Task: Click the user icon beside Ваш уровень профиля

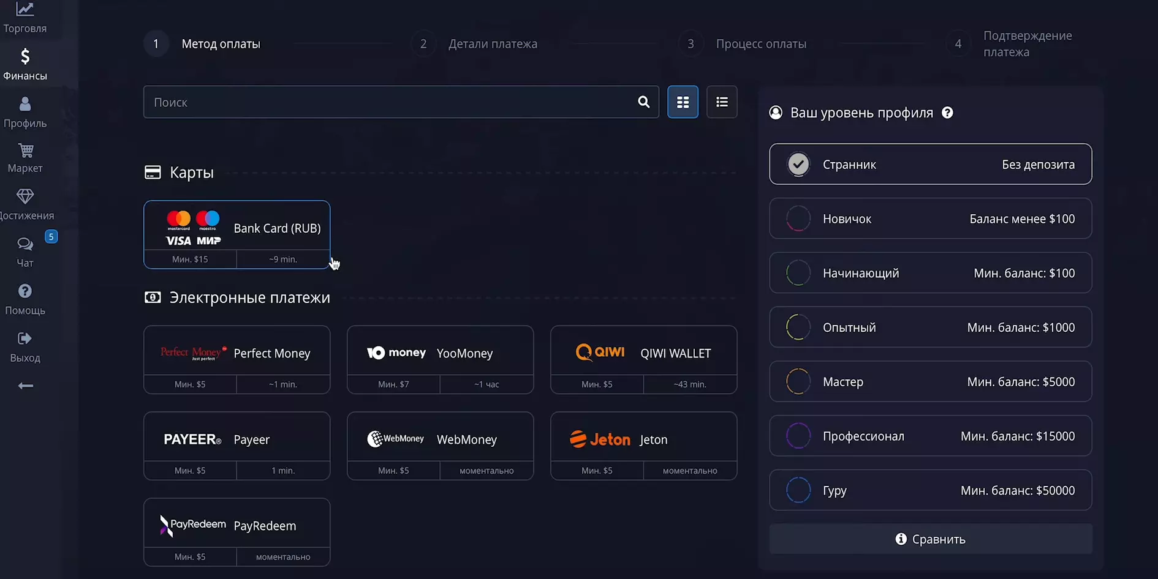Action: click(776, 113)
